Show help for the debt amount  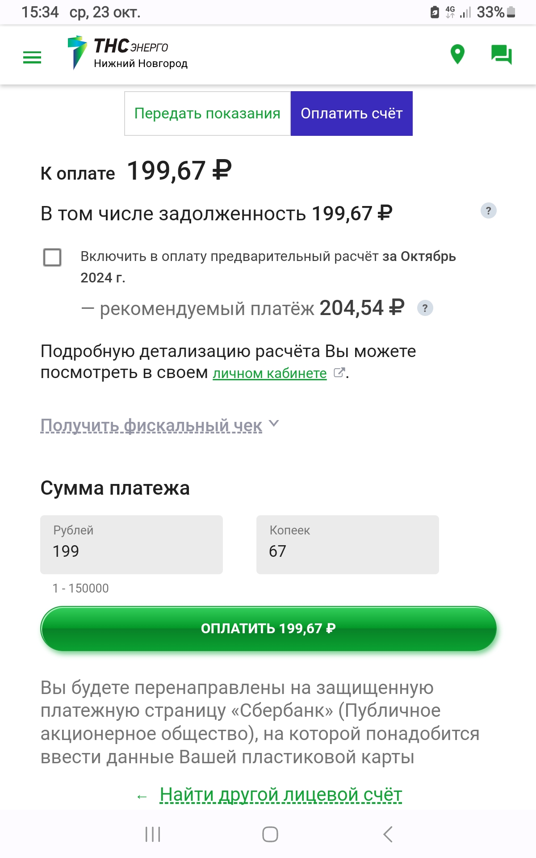pos(488,210)
